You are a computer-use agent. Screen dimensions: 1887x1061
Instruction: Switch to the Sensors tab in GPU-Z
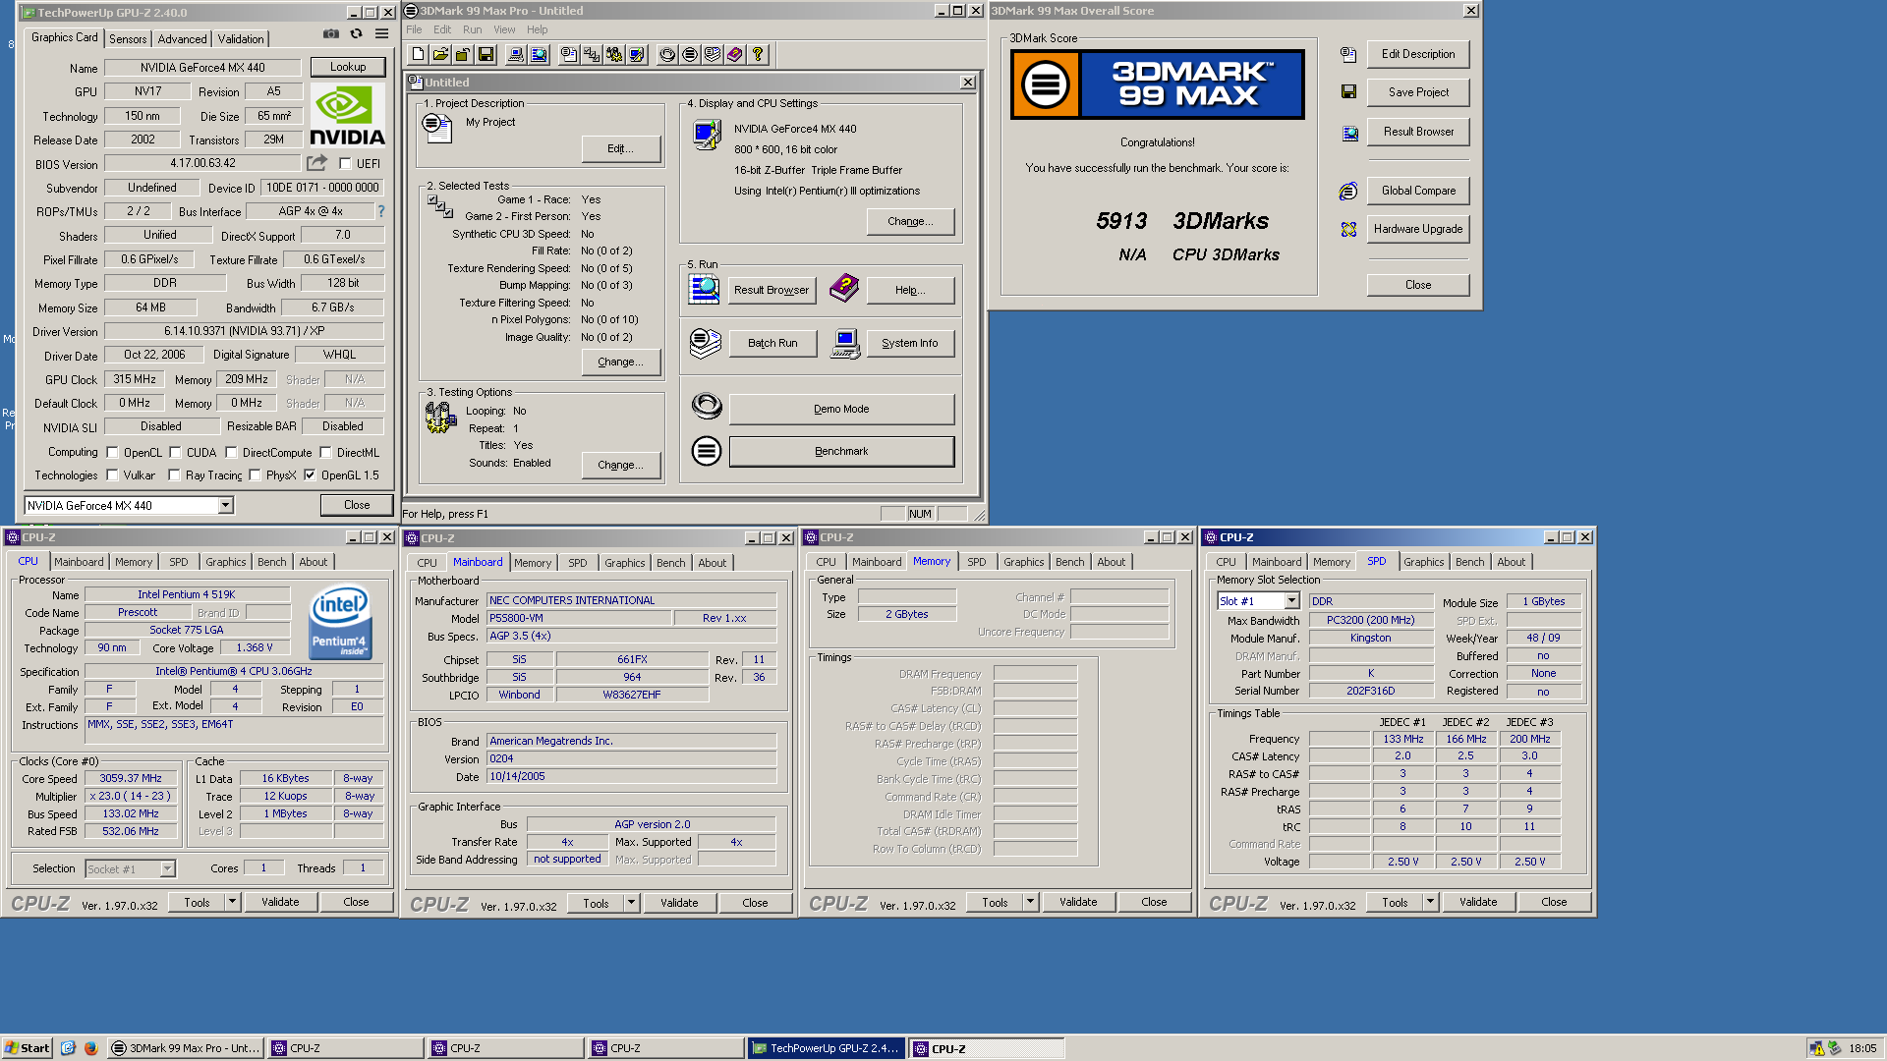(128, 39)
